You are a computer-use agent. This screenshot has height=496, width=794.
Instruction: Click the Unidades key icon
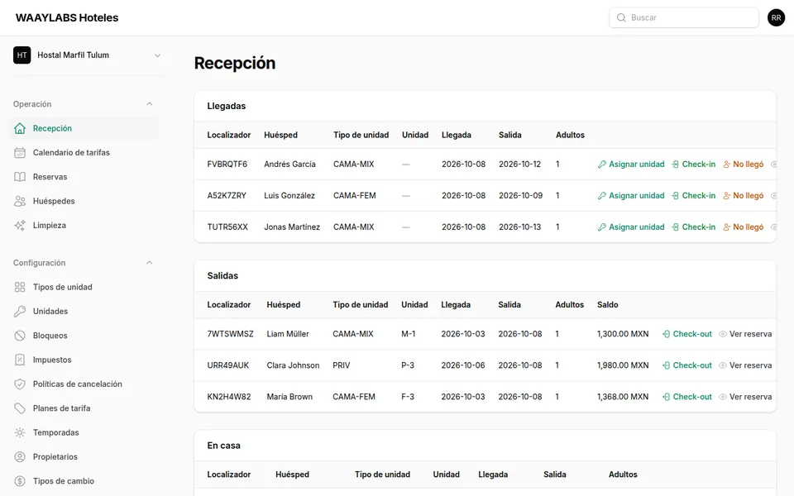(x=20, y=312)
